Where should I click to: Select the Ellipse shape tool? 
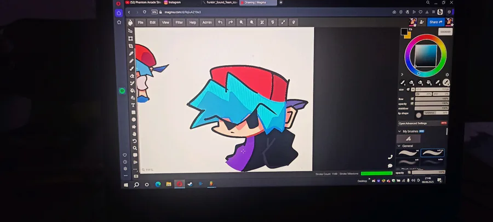(x=134, y=119)
